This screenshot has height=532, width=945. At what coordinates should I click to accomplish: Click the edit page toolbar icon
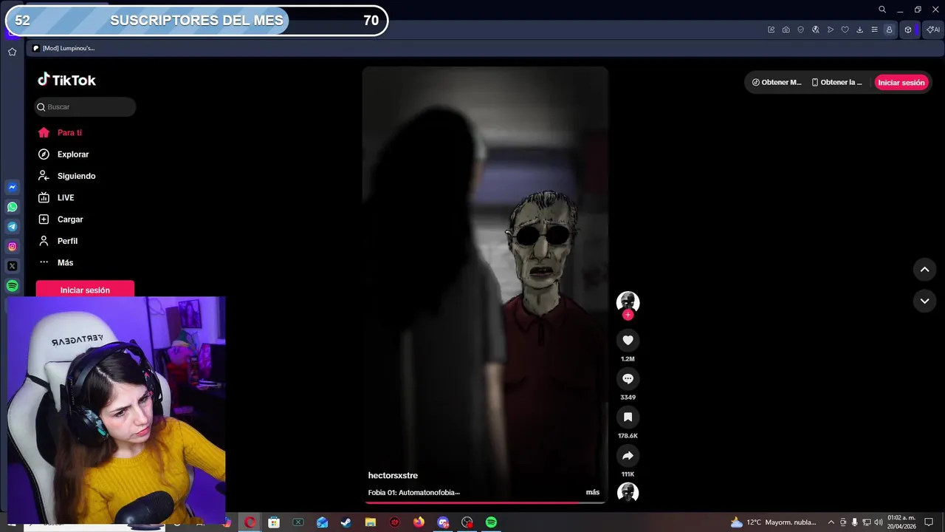(x=771, y=30)
